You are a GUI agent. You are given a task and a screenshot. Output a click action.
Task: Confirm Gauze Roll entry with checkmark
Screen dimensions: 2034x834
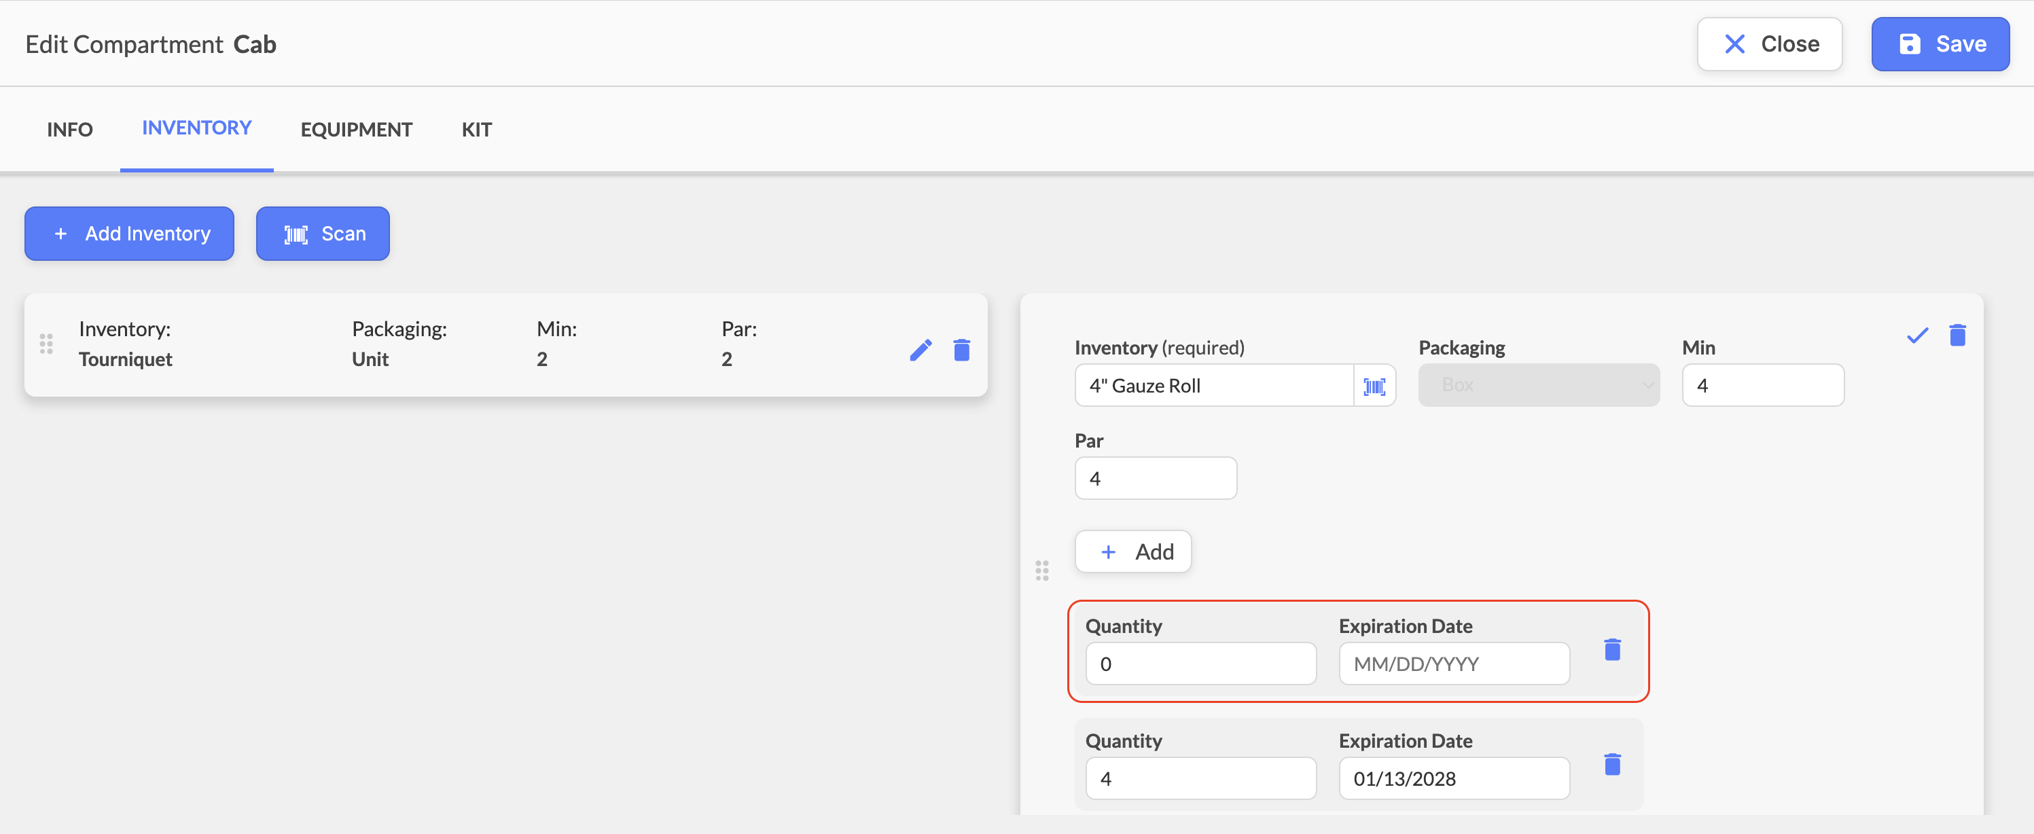click(1917, 336)
